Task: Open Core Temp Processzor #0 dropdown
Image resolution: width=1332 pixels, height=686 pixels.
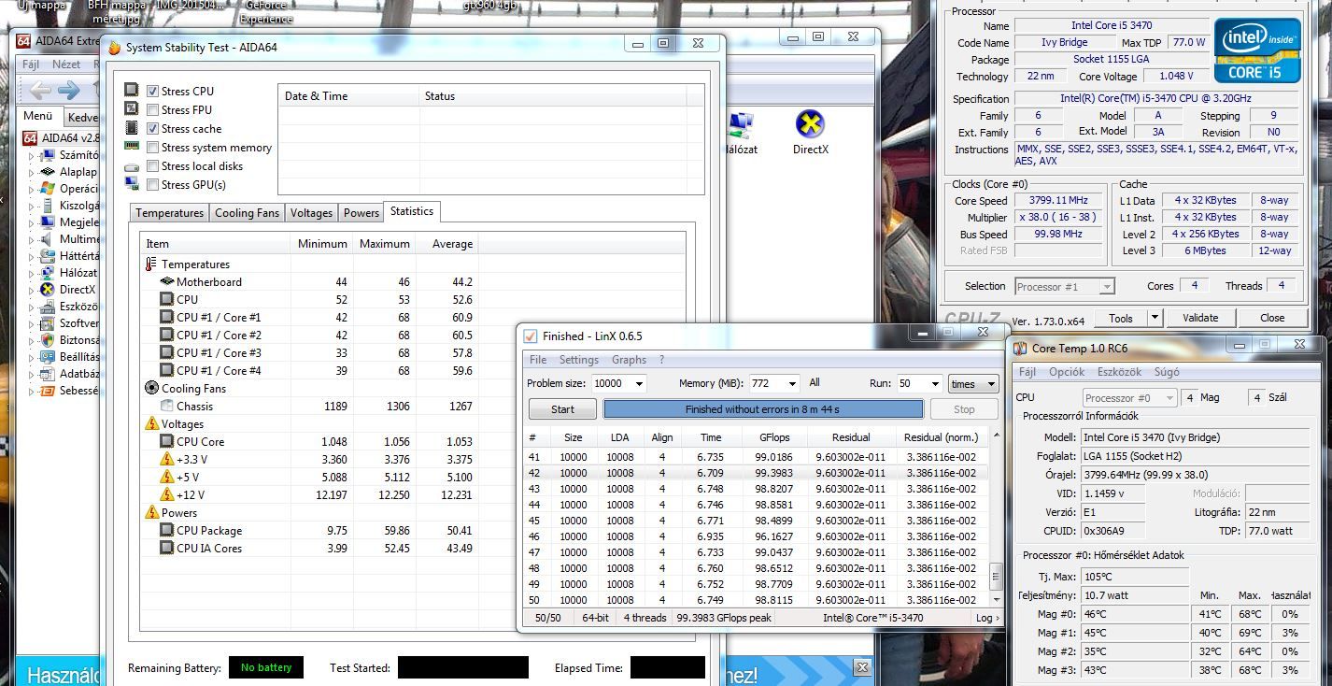Action: pyautogui.click(x=1129, y=397)
